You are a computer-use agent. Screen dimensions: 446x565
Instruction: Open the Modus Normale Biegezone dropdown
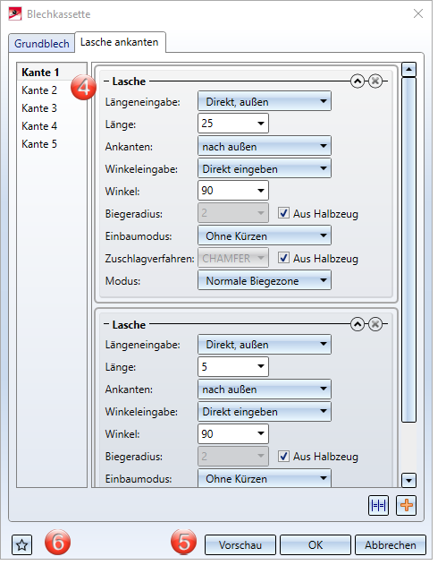pos(265,280)
